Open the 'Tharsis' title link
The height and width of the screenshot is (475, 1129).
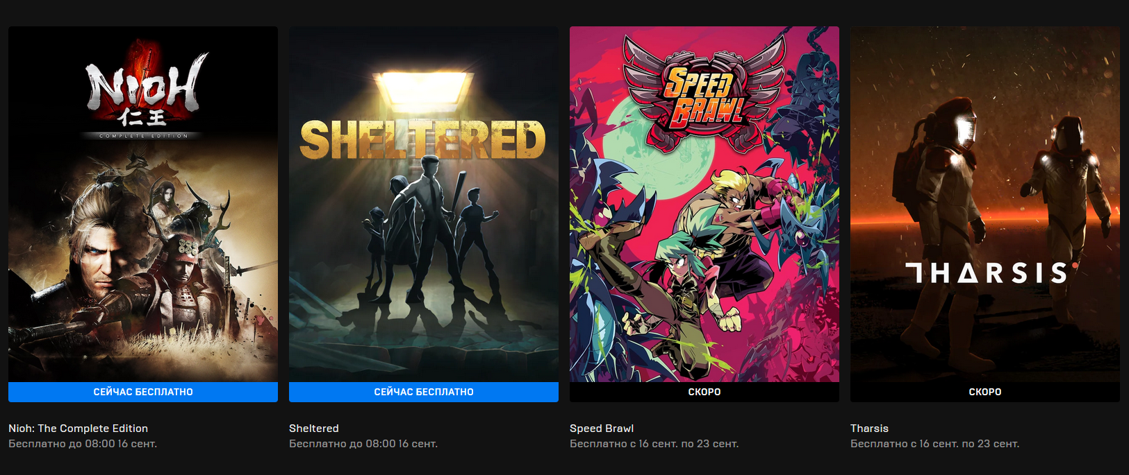click(x=869, y=429)
